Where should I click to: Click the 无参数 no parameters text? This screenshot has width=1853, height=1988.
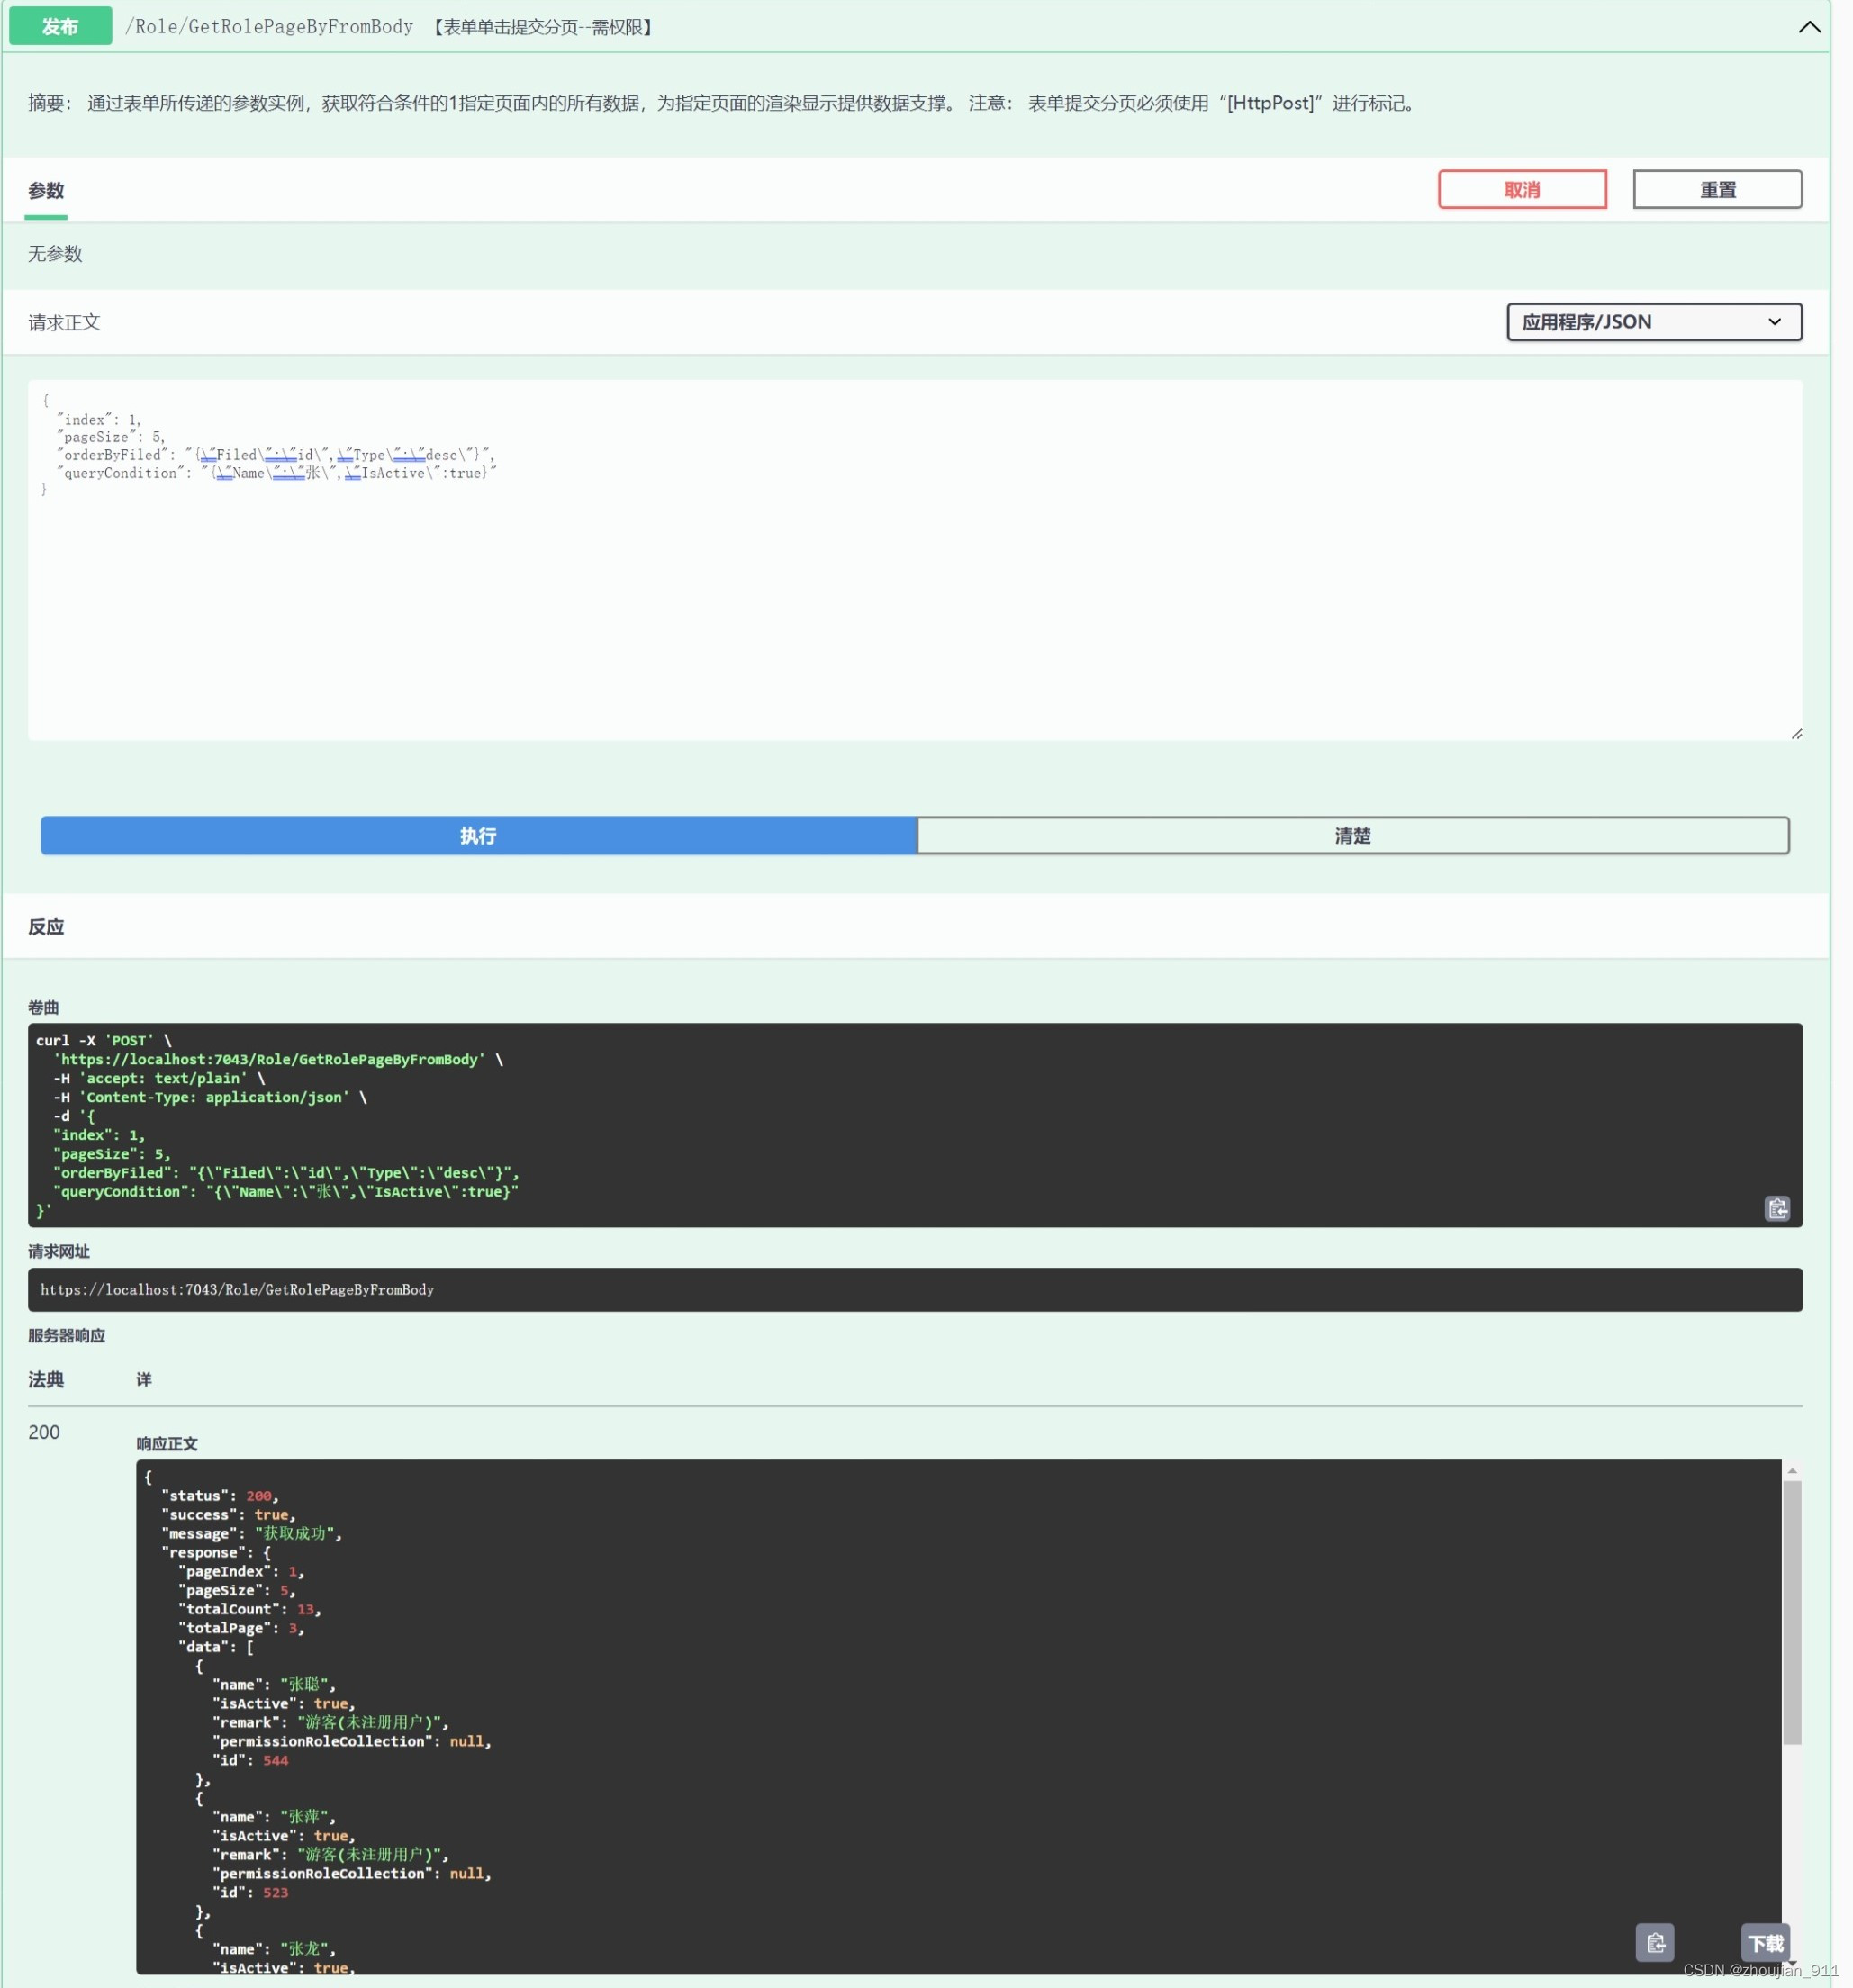[x=55, y=254]
